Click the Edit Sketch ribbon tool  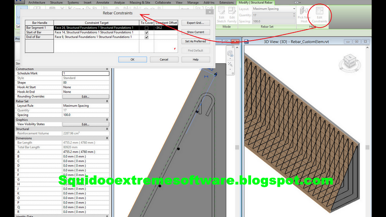221,15
